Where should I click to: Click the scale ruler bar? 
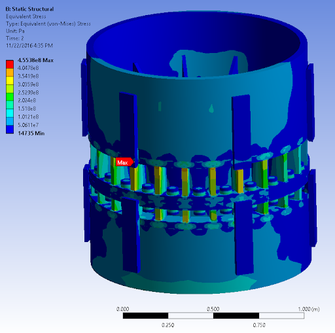(x=213, y=315)
